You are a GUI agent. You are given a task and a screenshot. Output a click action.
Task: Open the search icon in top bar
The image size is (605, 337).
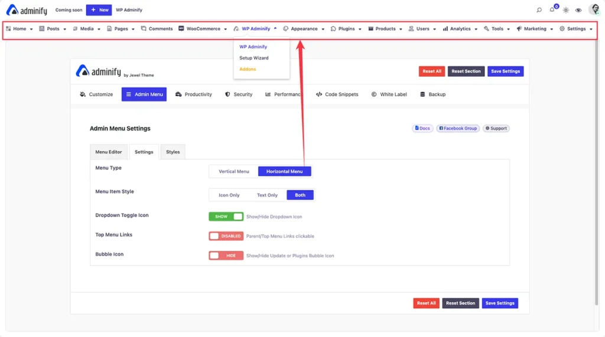tap(539, 10)
